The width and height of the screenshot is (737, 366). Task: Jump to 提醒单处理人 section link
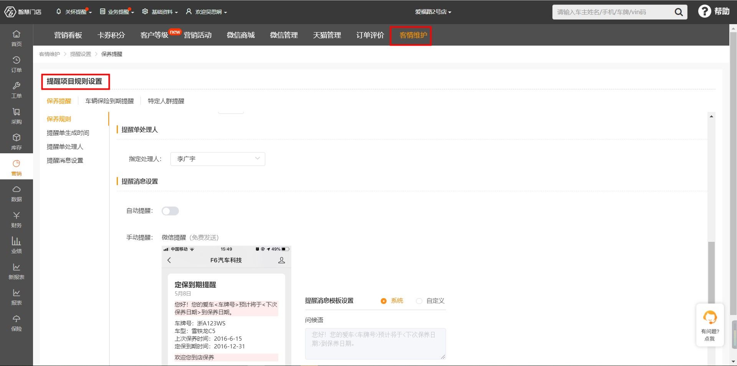[65, 147]
